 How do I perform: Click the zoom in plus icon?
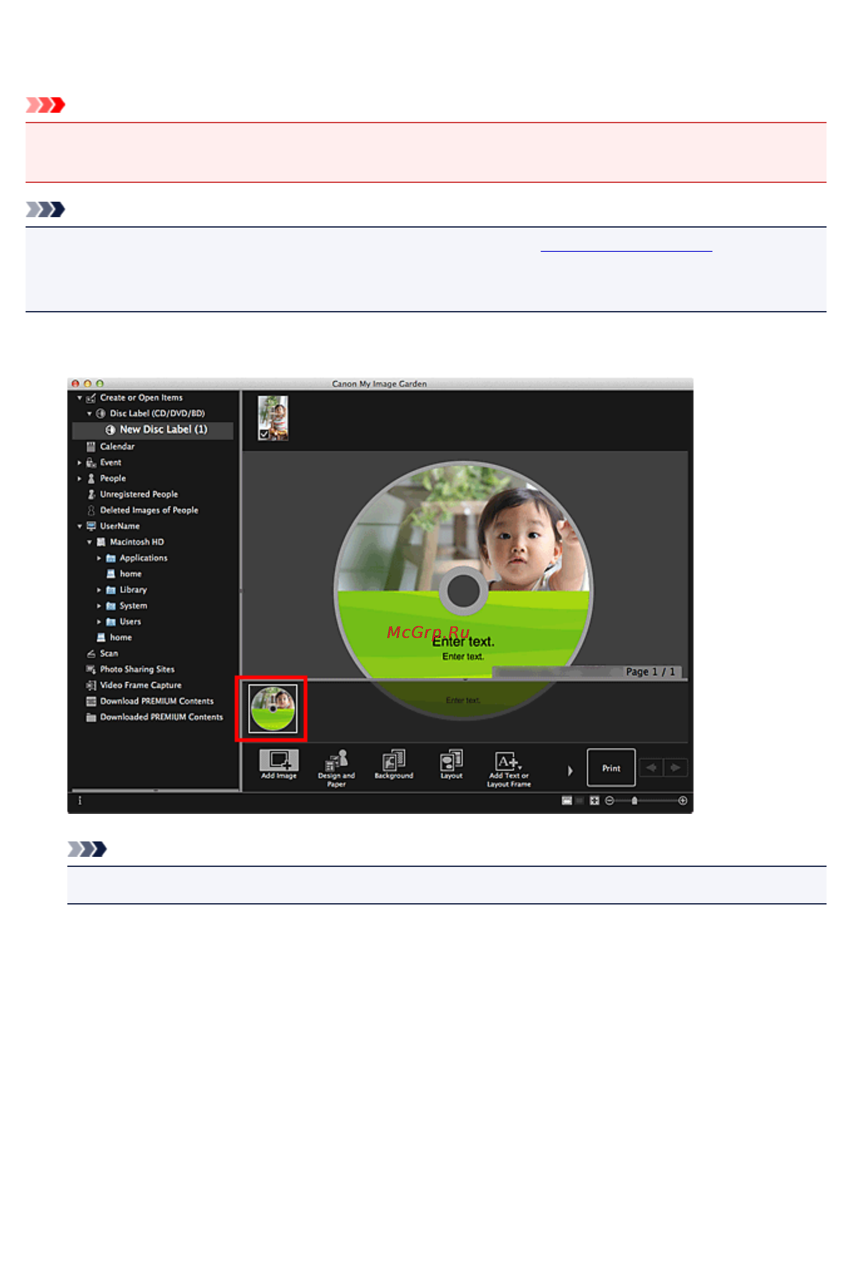tap(683, 800)
